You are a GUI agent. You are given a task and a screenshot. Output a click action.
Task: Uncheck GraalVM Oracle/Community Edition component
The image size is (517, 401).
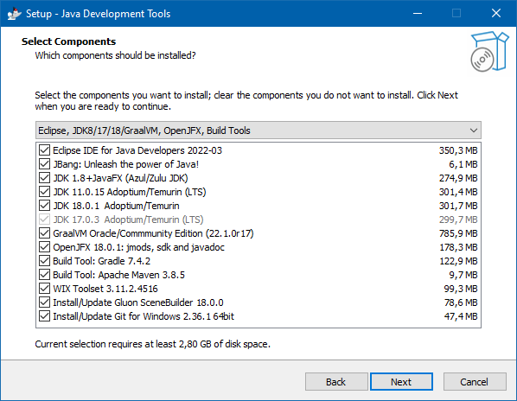(x=44, y=233)
